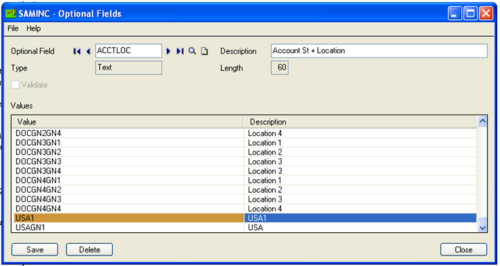
Task: Click description cell of DOCGN2GN4 row
Action: 360,133
